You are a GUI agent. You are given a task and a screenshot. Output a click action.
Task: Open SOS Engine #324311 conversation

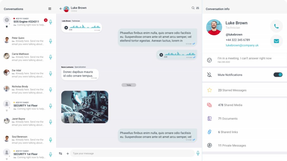click(28, 22)
